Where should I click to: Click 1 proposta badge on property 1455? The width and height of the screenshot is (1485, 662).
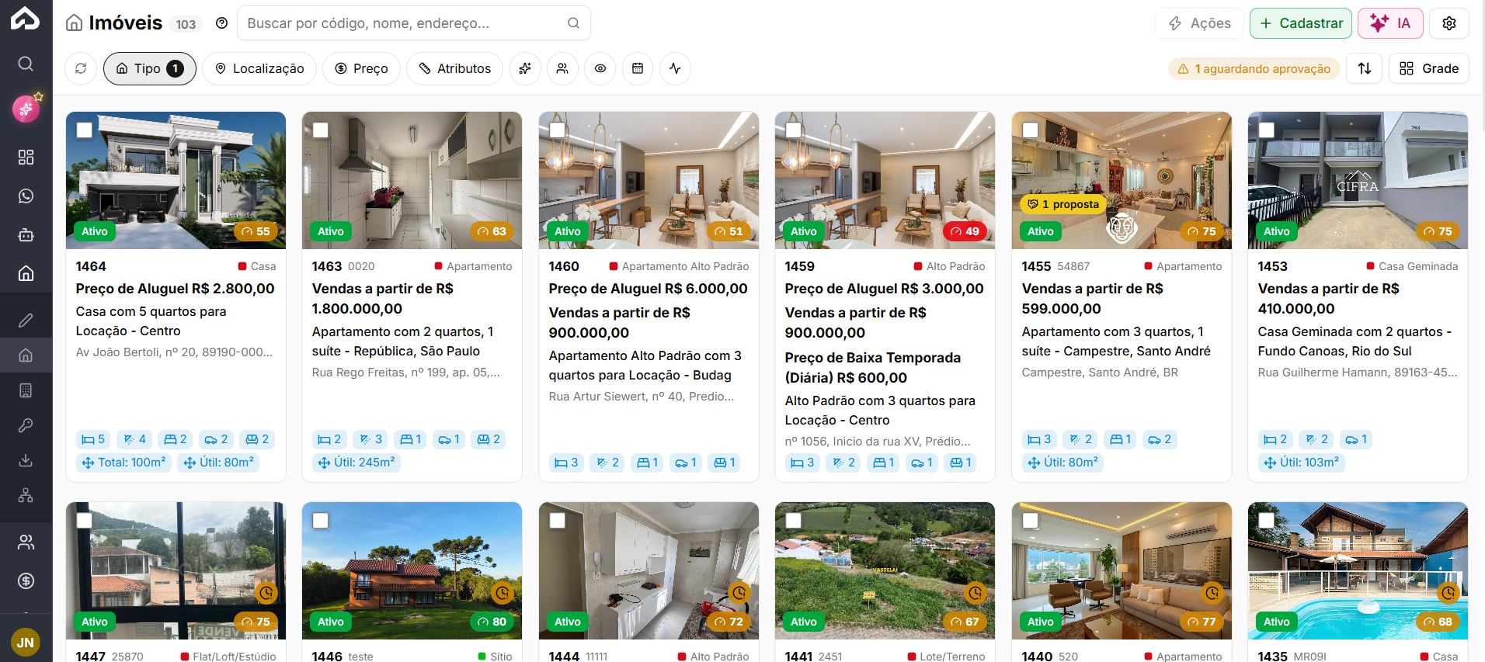(x=1063, y=204)
